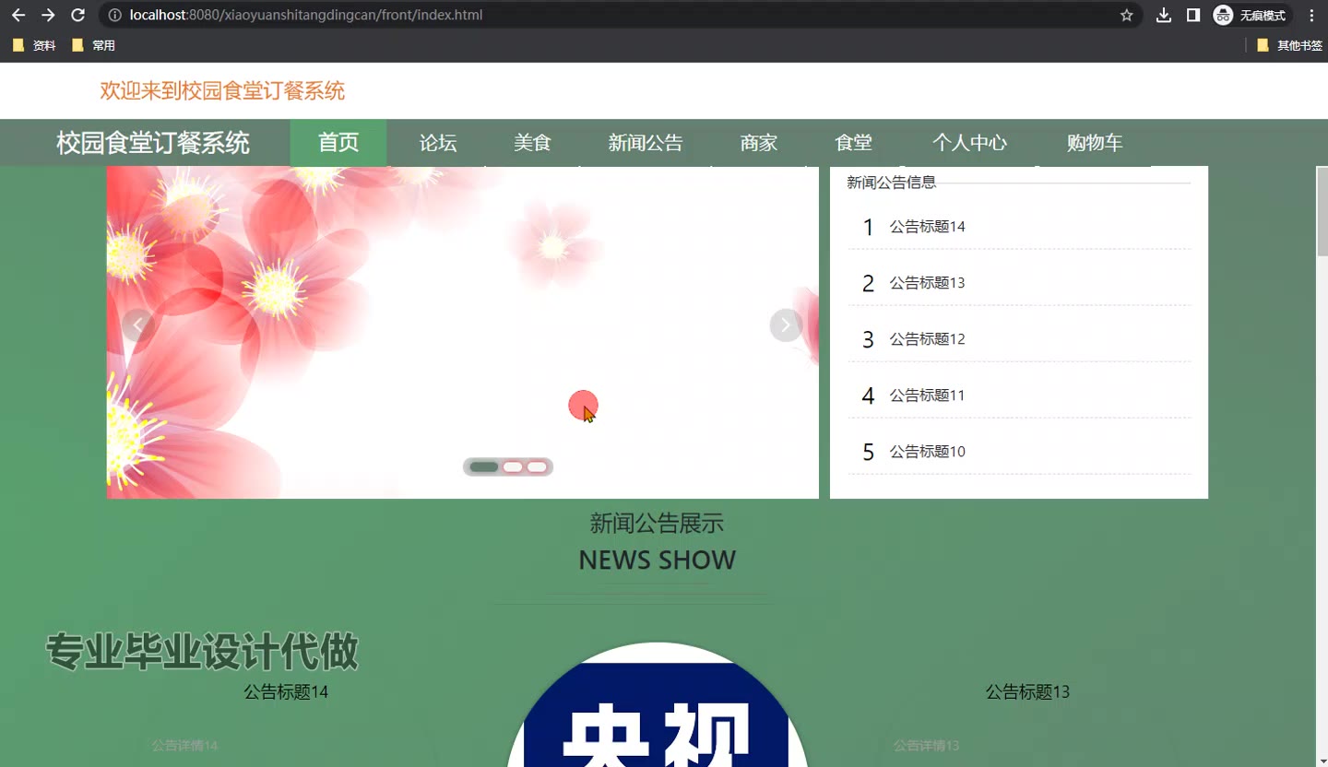Open browser three-dot menu
Screen dimensions: 1328x767
click(x=1311, y=15)
